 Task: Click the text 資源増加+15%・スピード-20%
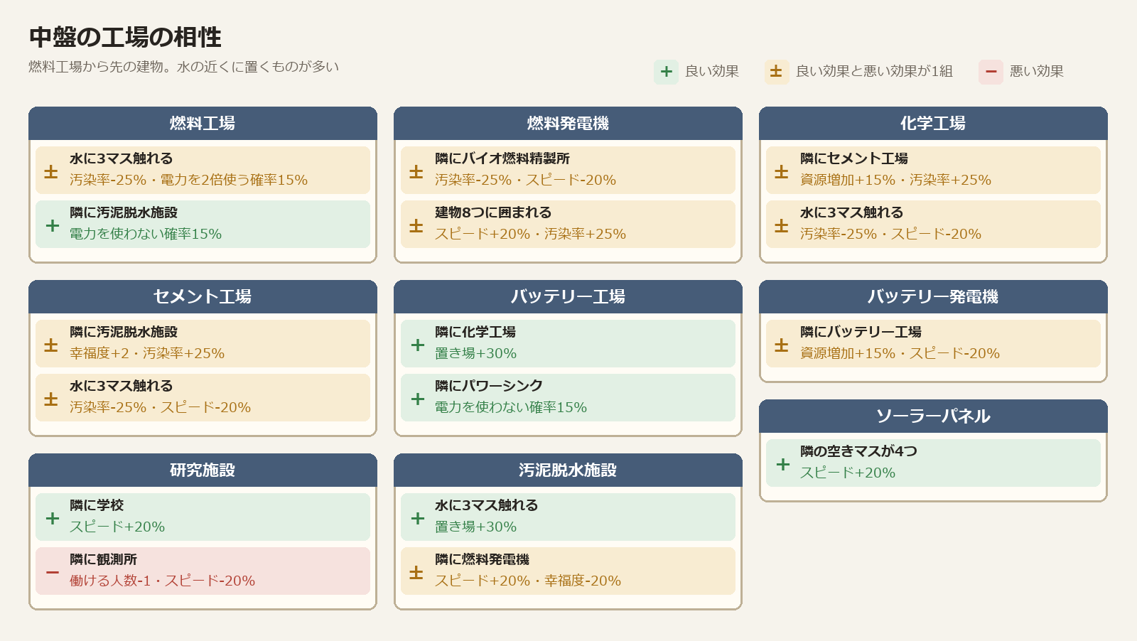pos(900,353)
